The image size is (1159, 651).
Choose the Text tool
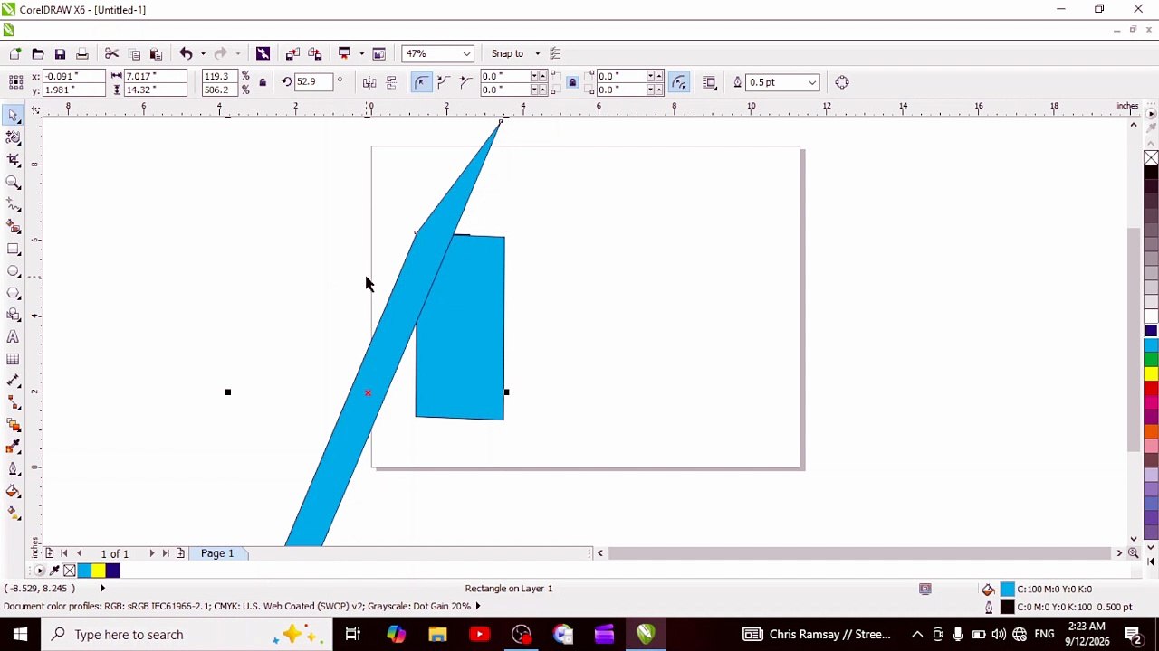pyautogui.click(x=14, y=337)
